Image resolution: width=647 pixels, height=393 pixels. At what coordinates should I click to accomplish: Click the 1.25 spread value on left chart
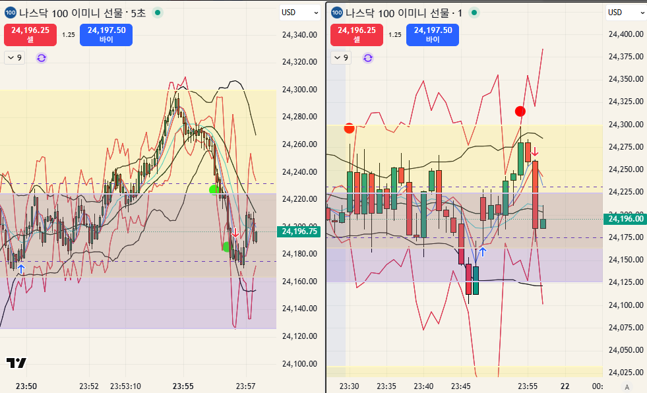click(x=69, y=35)
